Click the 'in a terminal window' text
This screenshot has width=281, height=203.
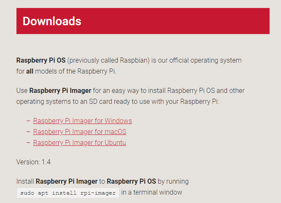tap(152, 192)
